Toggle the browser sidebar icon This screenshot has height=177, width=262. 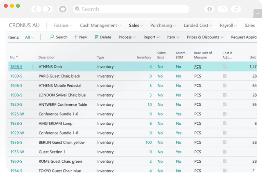click(x=63, y=9)
